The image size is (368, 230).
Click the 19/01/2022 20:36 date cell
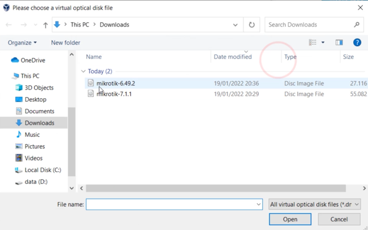click(237, 83)
